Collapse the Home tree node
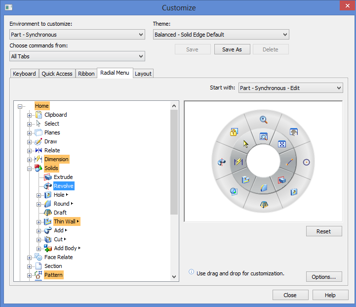This screenshot has height=307, width=356. coord(20,106)
